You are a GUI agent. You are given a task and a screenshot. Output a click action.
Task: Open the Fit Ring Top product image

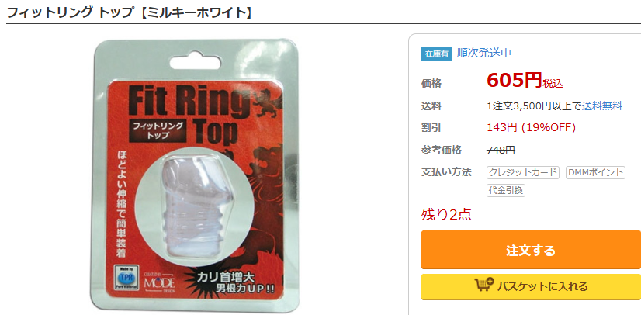(x=196, y=175)
